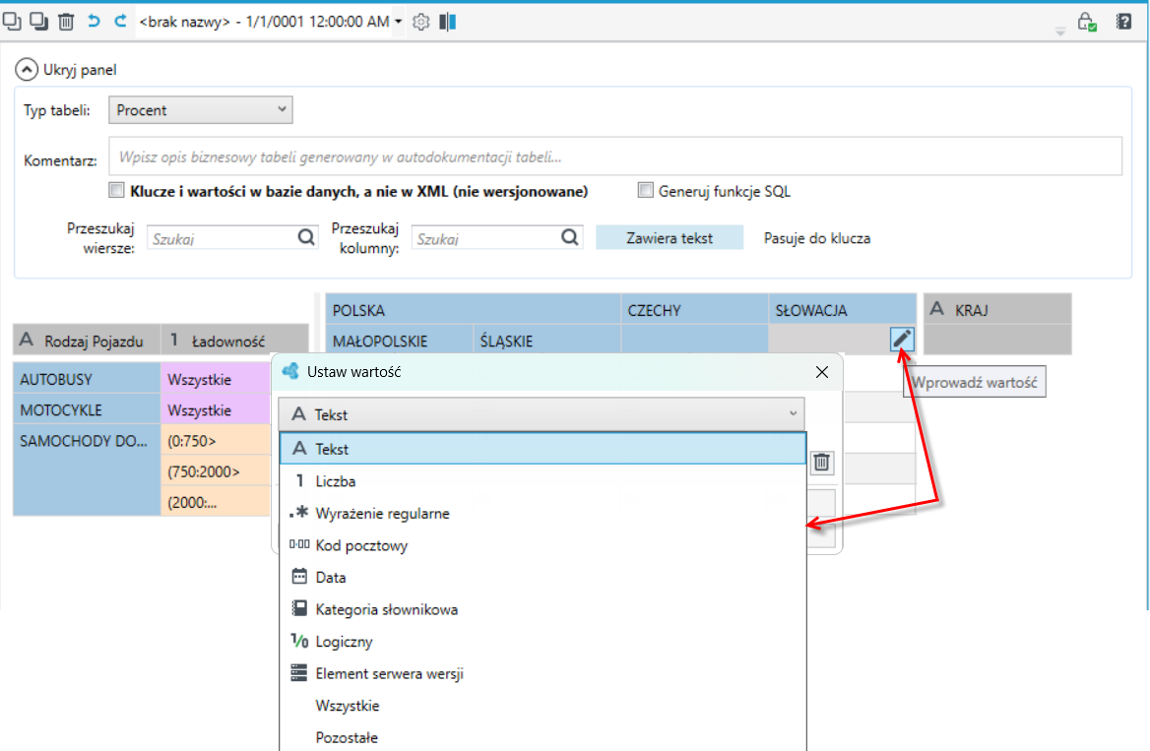Image resolution: width=1150 pixels, height=751 pixels.
Task: Choose Element serwera wersji option
Action: tap(543, 673)
